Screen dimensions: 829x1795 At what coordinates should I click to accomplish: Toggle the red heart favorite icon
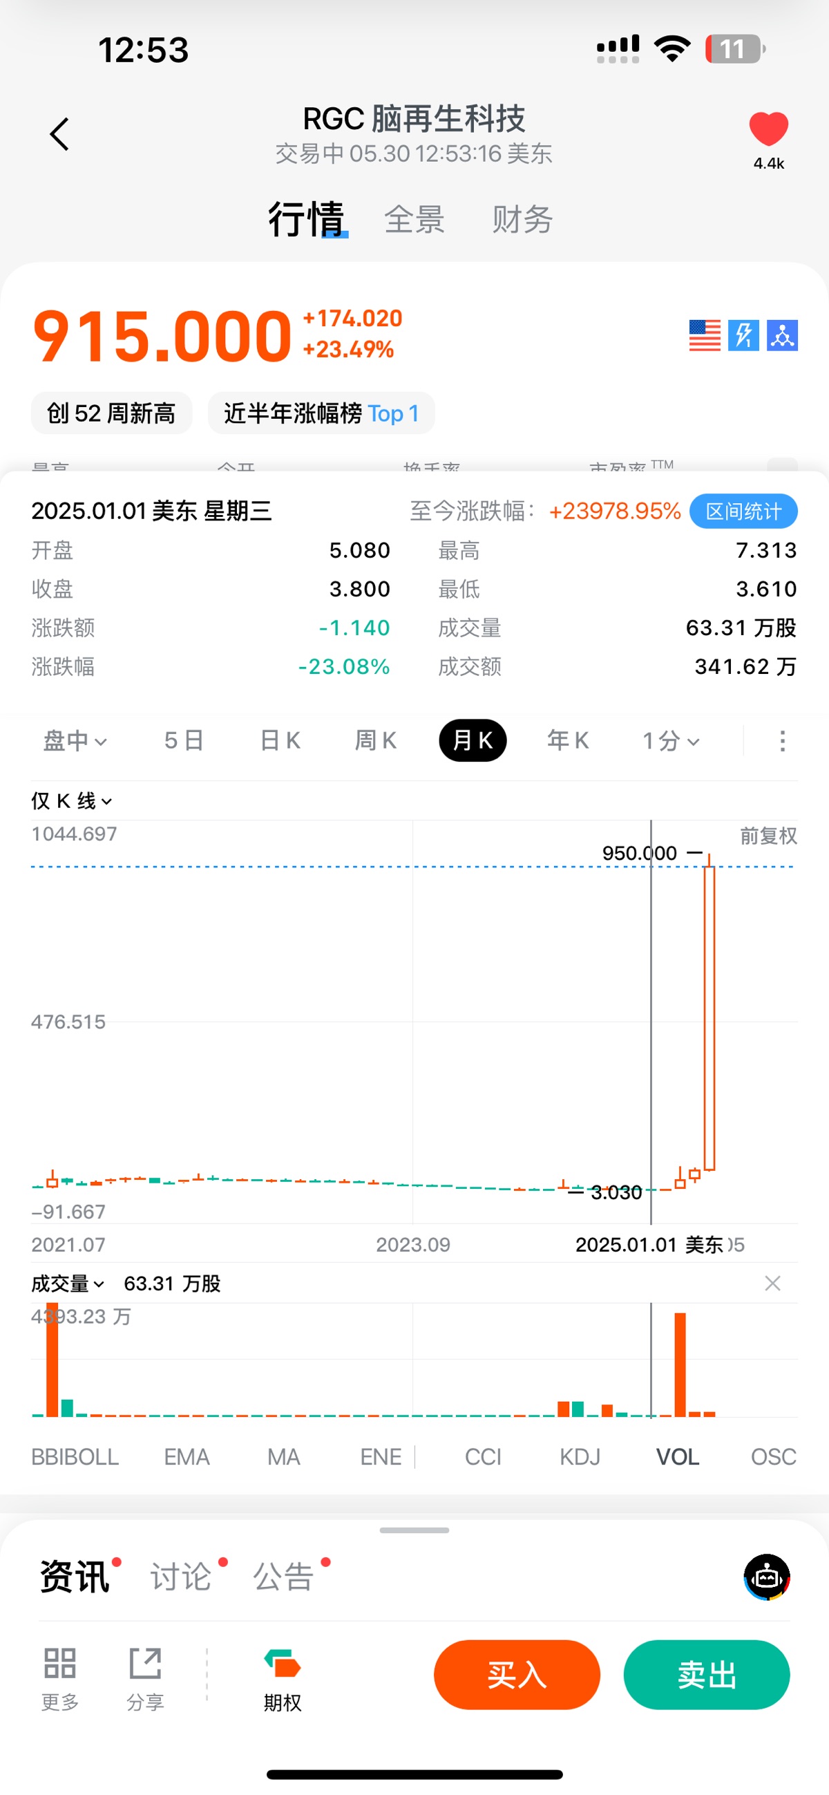768,129
